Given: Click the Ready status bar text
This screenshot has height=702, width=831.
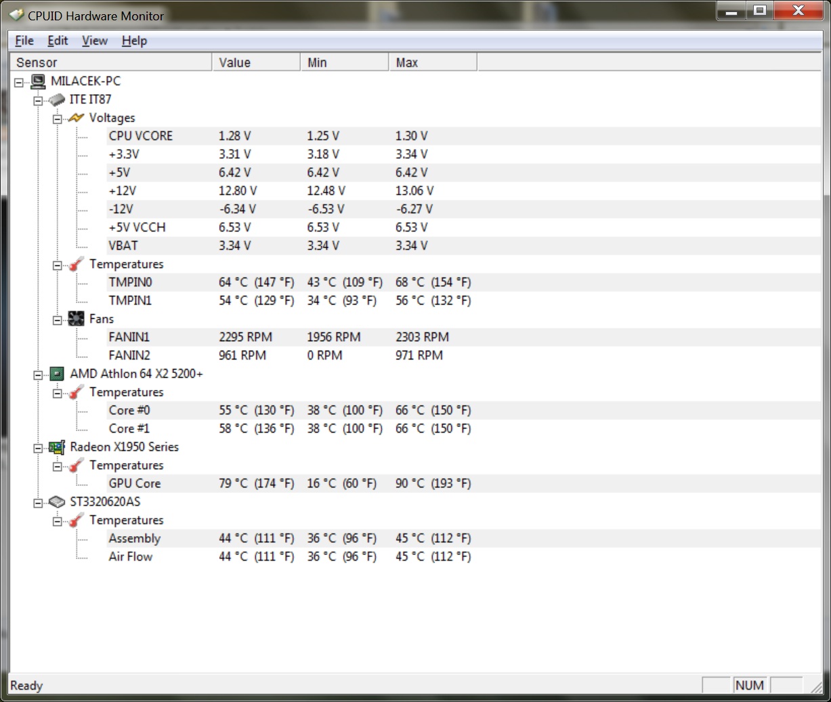Looking at the screenshot, I should [x=26, y=686].
